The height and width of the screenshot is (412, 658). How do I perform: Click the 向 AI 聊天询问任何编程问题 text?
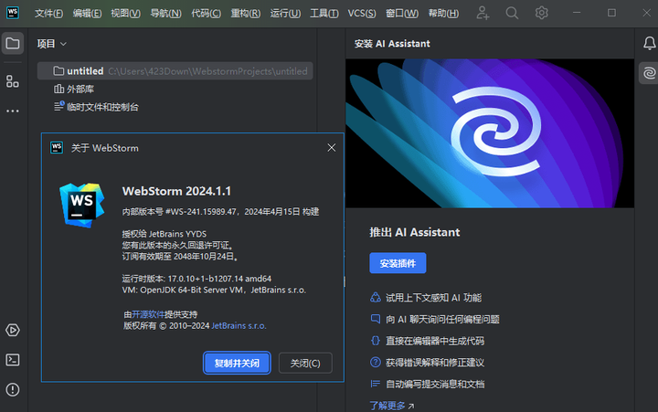click(442, 320)
